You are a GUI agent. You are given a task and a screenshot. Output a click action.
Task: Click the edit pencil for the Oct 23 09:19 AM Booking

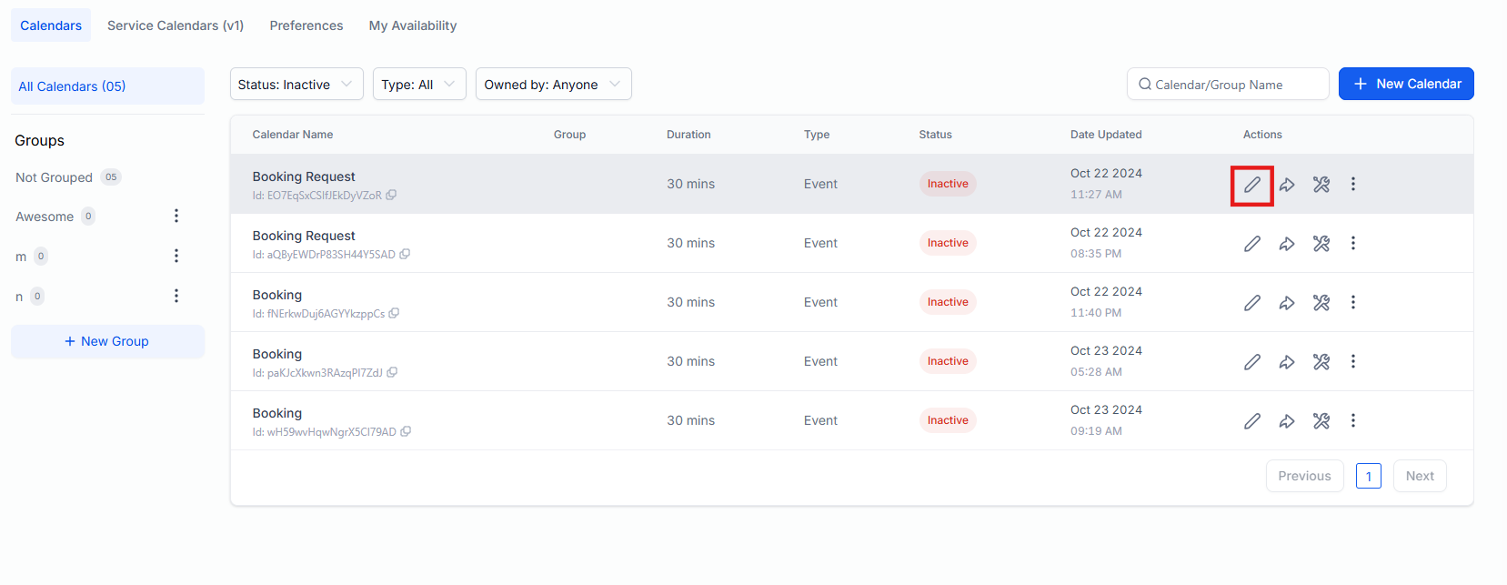click(1251, 421)
